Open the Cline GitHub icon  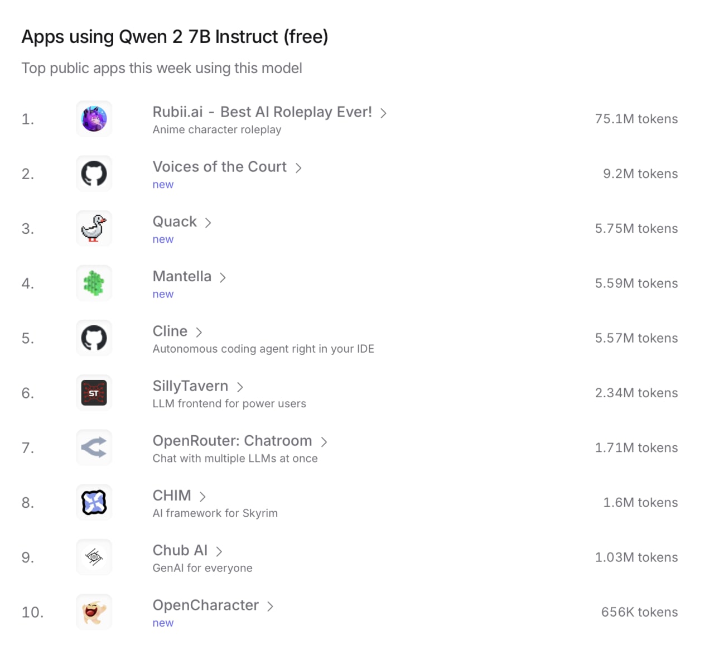94,338
